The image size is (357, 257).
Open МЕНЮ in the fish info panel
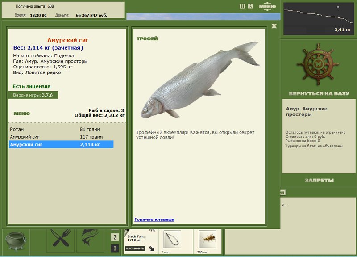pos(21,114)
